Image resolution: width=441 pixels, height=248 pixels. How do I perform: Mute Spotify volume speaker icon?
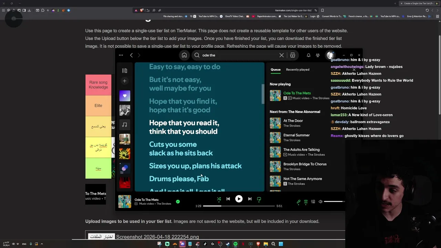pyautogui.click(x=320, y=201)
